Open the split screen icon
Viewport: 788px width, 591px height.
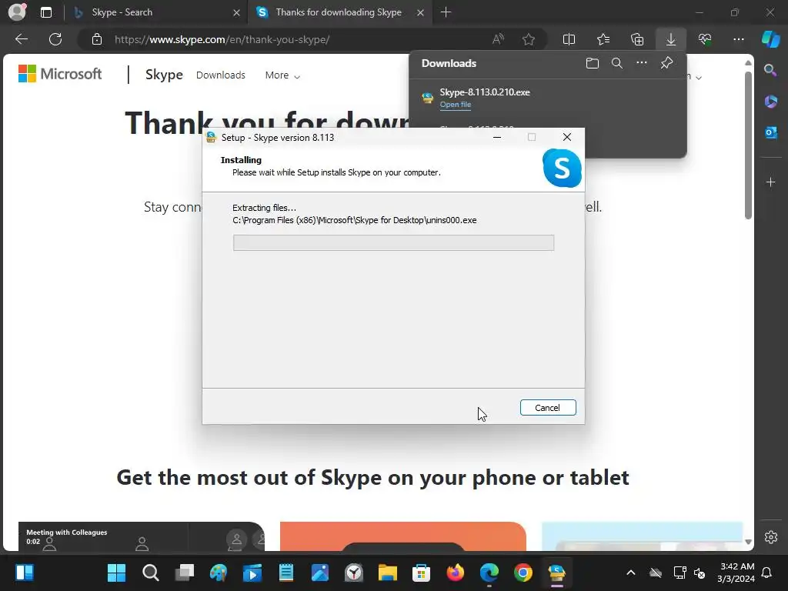click(x=569, y=39)
